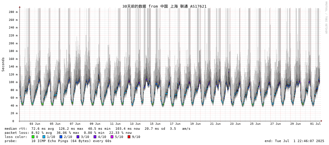
Task: Click the loss color label
Action: tap(16, 137)
